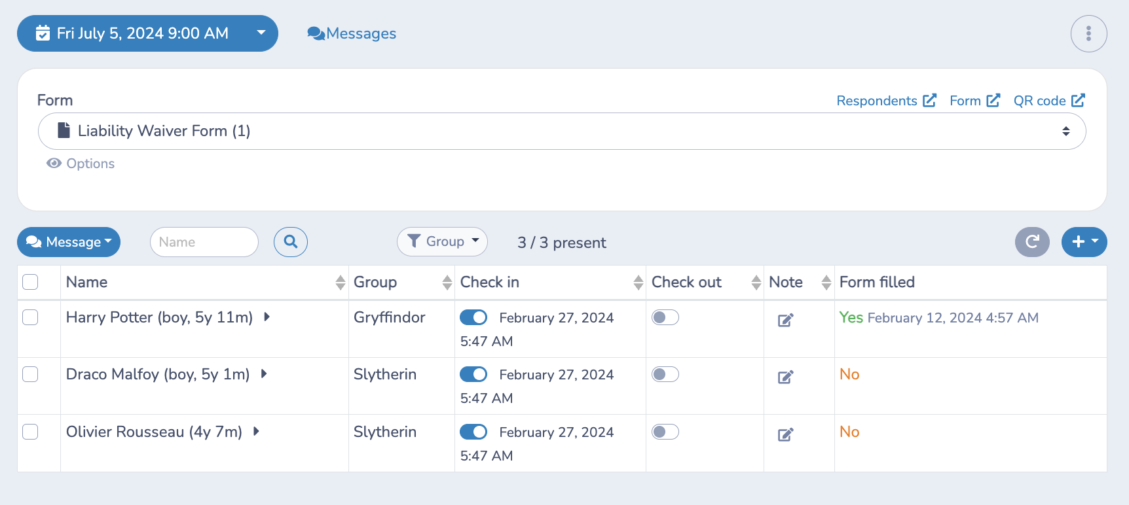Image resolution: width=1129 pixels, height=505 pixels.
Task: Edit note for Draco Malfoy
Action: pyautogui.click(x=785, y=377)
